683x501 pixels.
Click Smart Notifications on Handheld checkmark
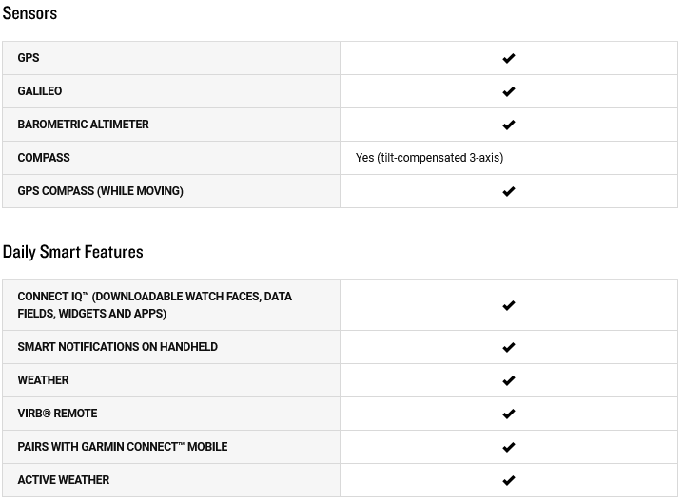[509, 347]
